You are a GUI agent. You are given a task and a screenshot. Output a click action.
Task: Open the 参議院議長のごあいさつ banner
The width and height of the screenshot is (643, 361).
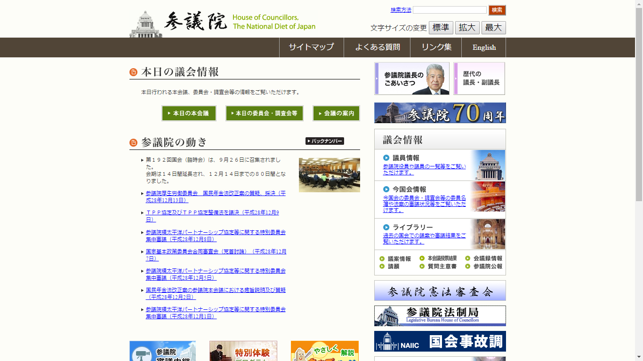[x=412, y=78]
